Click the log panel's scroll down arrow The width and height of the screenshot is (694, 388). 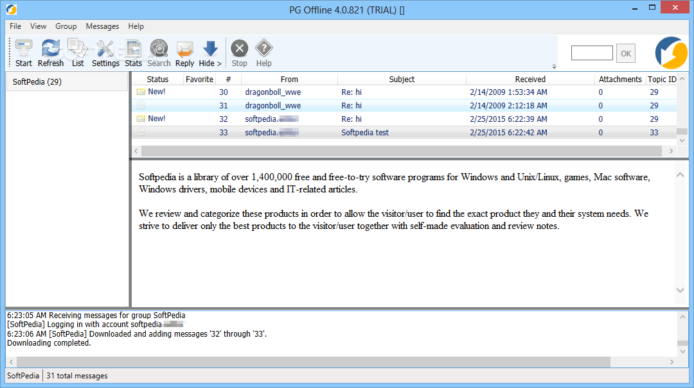(x=682, y=351)
